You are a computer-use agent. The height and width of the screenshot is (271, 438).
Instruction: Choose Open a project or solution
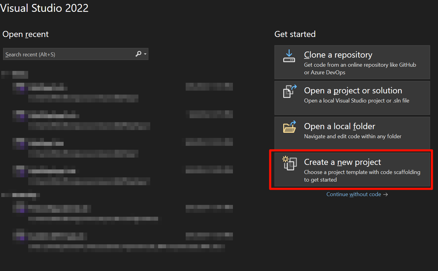[352, 98]
